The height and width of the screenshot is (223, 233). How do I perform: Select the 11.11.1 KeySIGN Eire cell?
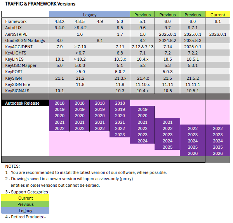[x=193, y=84]
